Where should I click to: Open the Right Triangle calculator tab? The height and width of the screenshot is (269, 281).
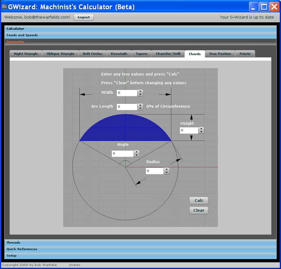(26, 54)
